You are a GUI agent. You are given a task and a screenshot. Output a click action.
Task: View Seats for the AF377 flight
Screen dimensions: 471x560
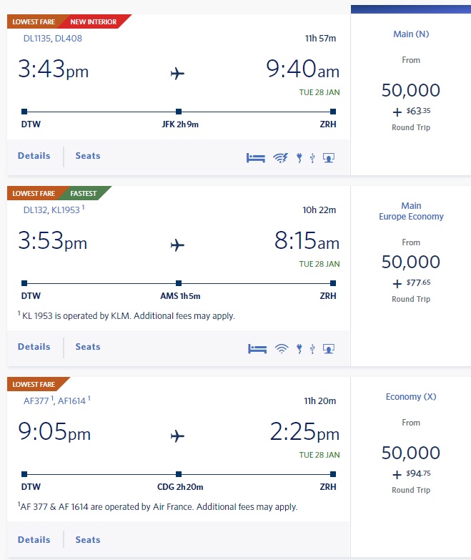[88, 540]
